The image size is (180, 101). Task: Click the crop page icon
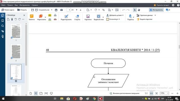(103, 10)
